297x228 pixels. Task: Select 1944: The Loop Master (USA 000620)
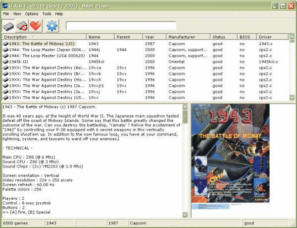(x=47, y=56)
